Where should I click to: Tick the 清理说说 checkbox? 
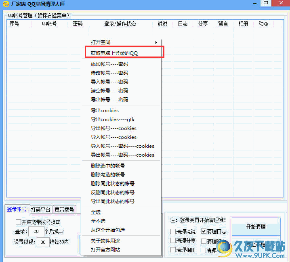coord(173,231)
